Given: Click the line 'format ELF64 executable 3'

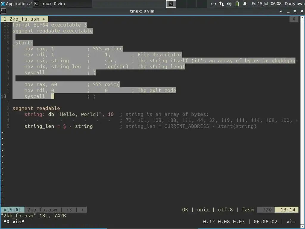Looking at the screenshot, I should [x=50, y=25].
